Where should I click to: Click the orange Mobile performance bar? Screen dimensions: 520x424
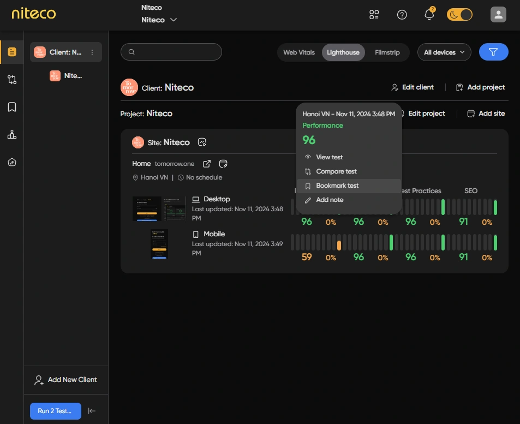(x=339, y=246)
